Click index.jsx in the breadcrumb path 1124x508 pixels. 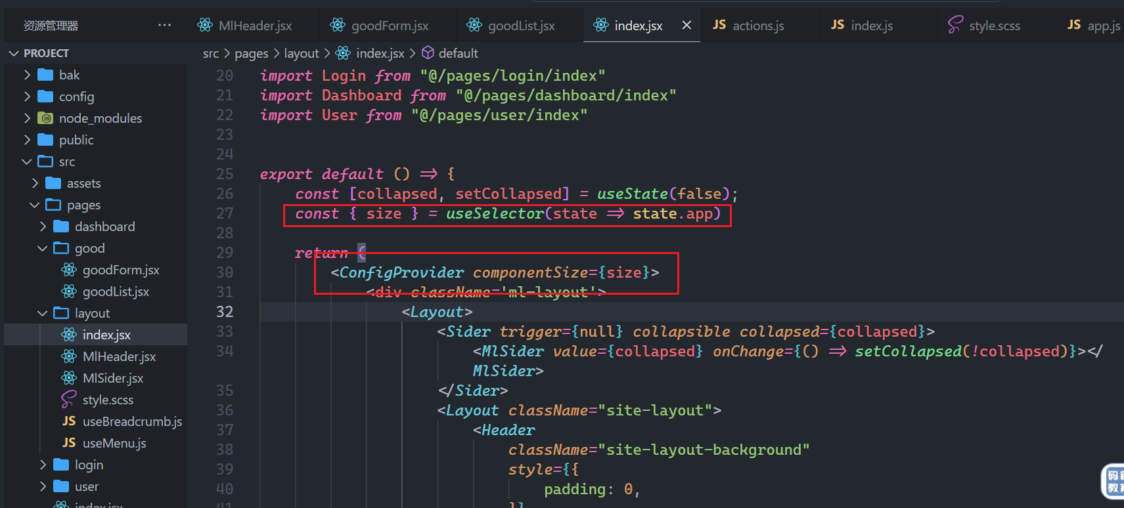[380, 53]
